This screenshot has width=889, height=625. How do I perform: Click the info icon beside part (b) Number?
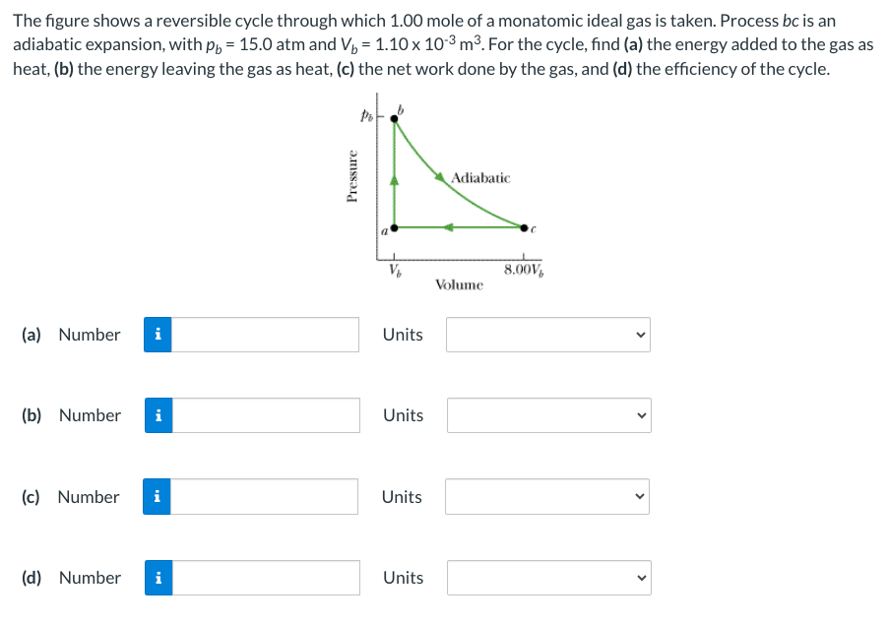pyautogui.click(x=158, y=415)
